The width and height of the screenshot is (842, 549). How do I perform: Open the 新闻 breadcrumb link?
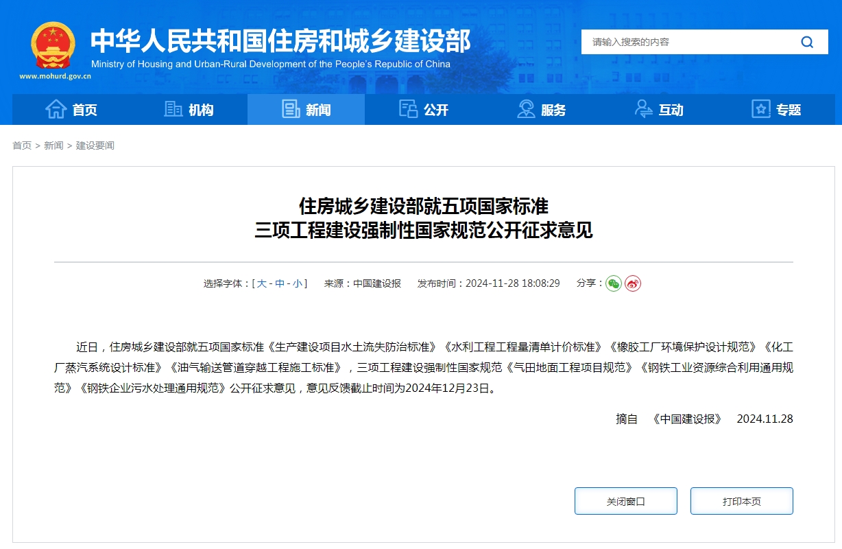tap(53, 145)
